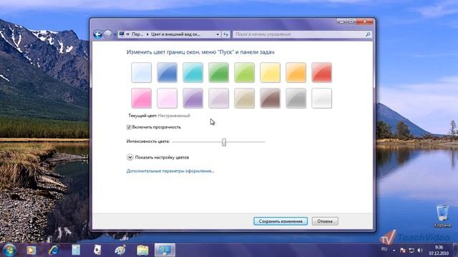Open the address bar history dropdown
Screen dimensions: 458x257
pyautogui.click(x=218, y=34)
